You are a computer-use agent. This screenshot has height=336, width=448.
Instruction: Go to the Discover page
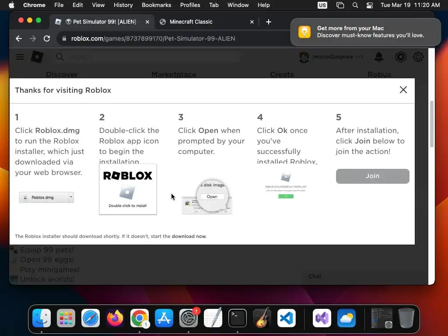pyautogui.click(x=62, y=74)
